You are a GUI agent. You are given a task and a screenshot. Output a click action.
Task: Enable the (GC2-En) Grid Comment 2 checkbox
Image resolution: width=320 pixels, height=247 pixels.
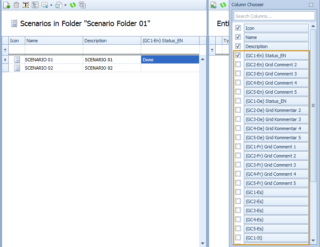[x=238, y=64]
